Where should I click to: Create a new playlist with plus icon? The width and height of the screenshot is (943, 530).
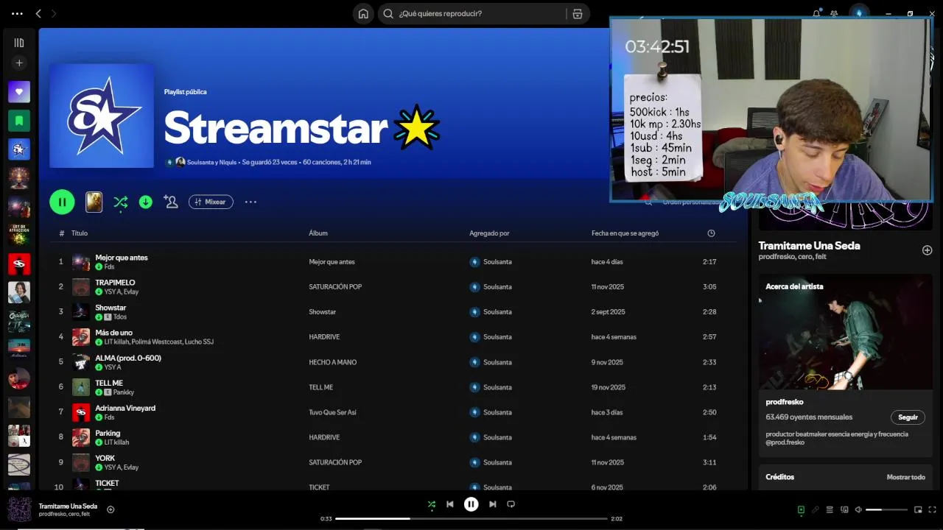click(x=19, y=63)
